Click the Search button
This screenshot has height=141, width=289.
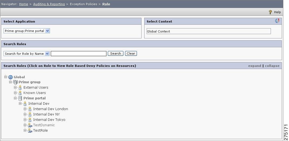[116, 53]
